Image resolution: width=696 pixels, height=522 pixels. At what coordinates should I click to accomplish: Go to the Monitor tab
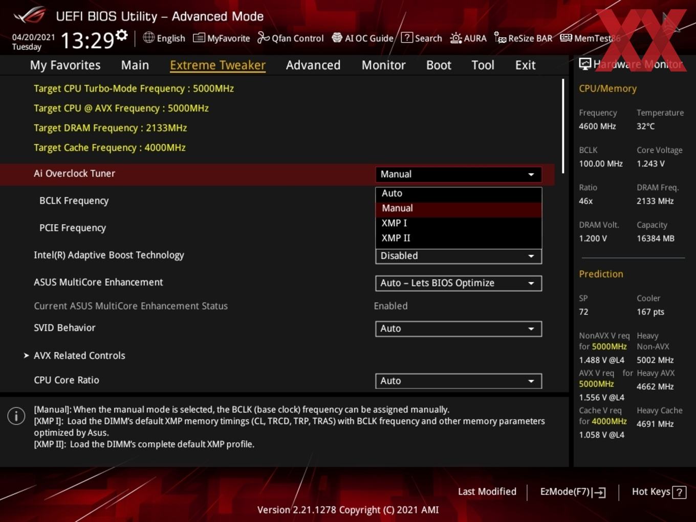coord(383,65)
